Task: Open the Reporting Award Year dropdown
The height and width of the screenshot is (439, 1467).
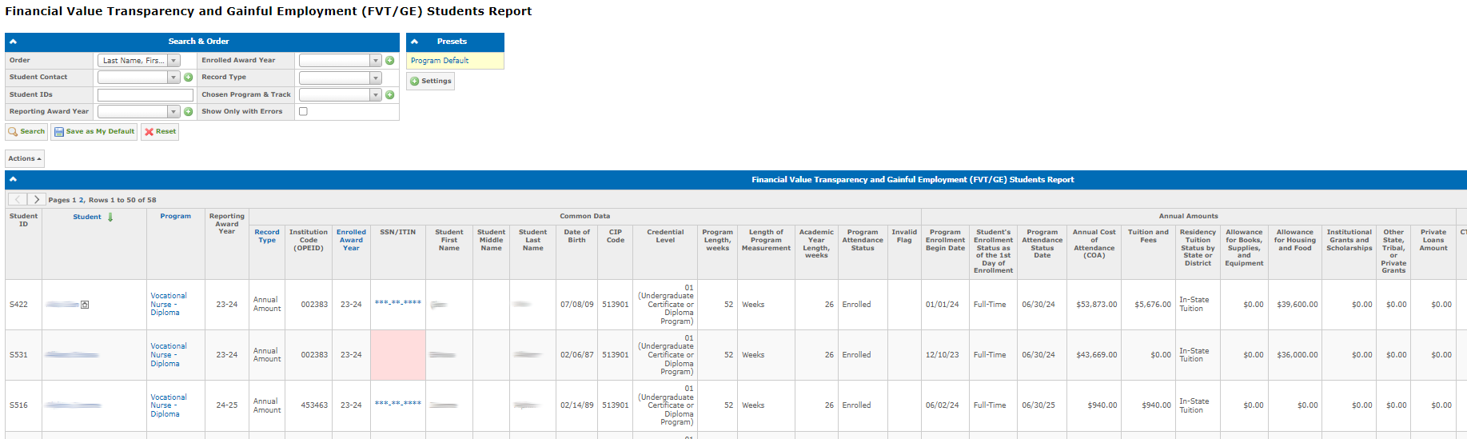Action: coord(139,112)
